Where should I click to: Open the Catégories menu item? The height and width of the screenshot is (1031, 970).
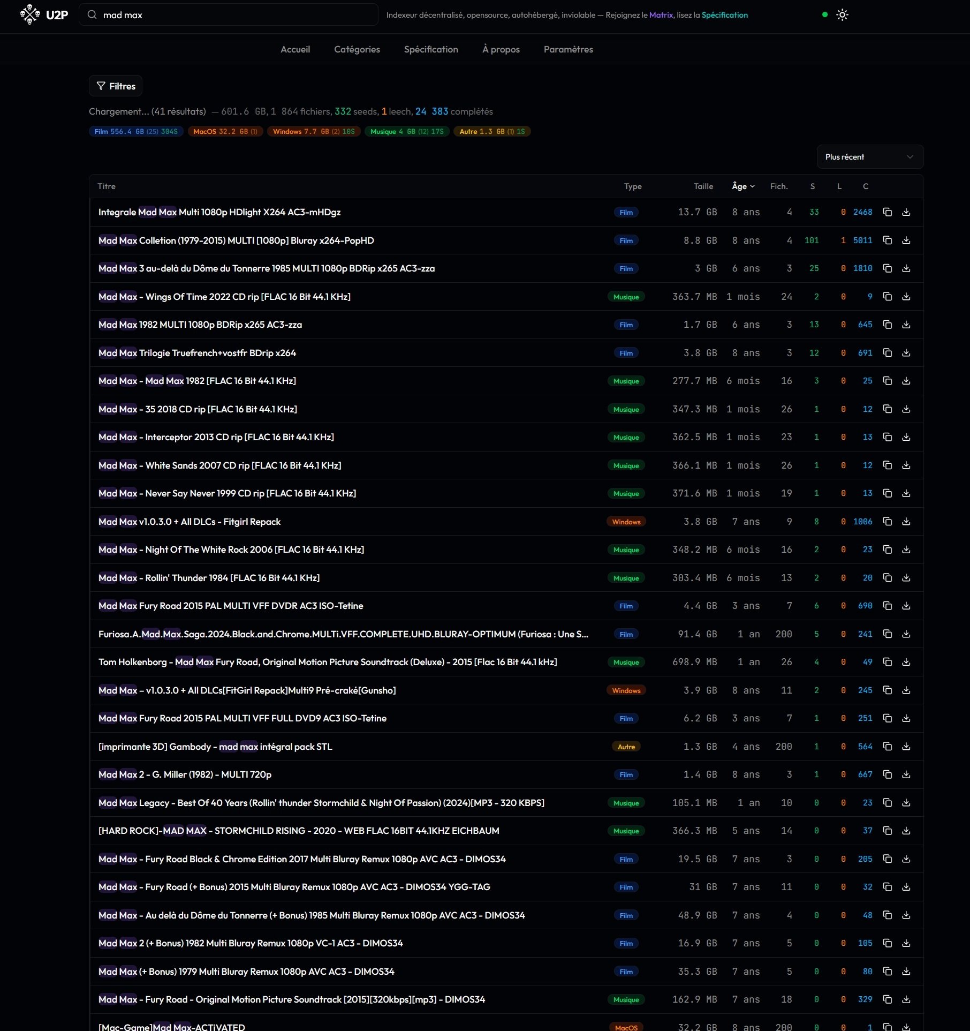357,49
